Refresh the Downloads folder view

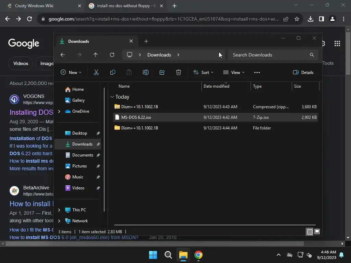point(112,55)
